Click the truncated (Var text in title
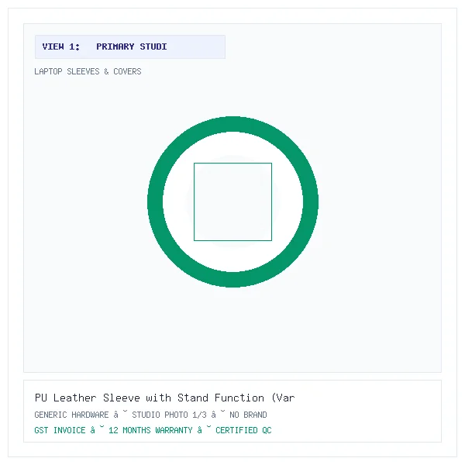The image size is (465, 465). (283, 398)
